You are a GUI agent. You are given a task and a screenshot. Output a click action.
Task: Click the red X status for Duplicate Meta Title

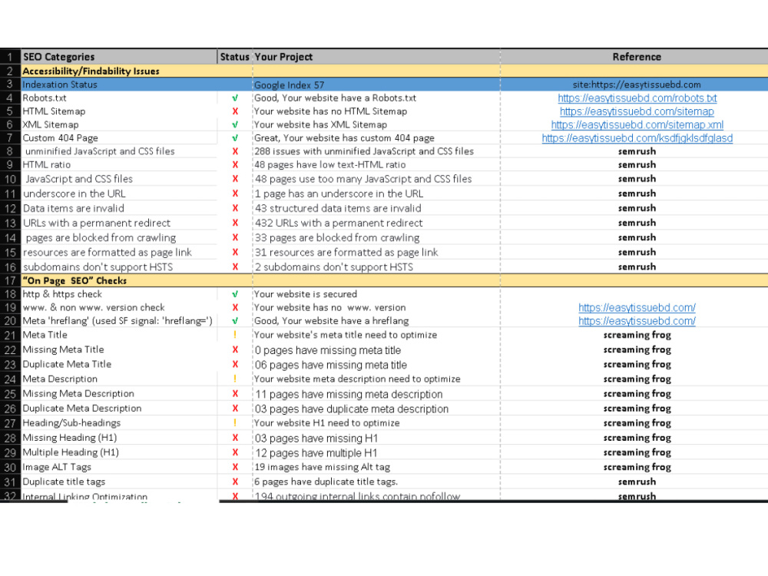(235, 364)
